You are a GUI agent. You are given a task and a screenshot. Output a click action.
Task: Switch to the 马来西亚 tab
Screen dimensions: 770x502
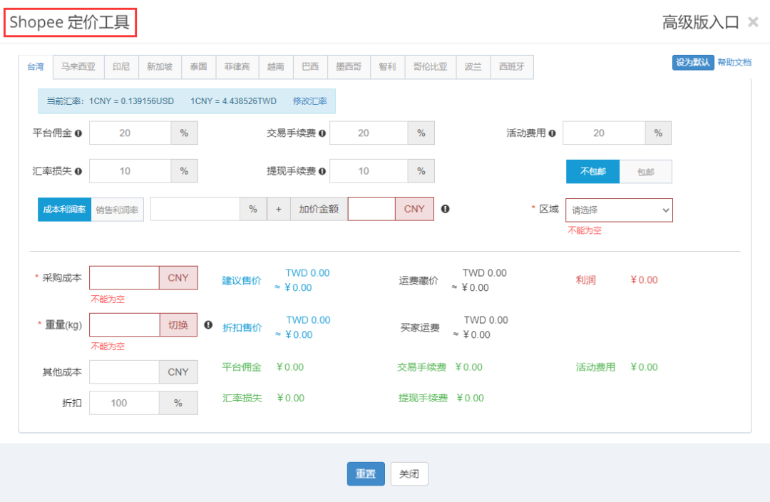pyautogui.click(x=78, y=66)
